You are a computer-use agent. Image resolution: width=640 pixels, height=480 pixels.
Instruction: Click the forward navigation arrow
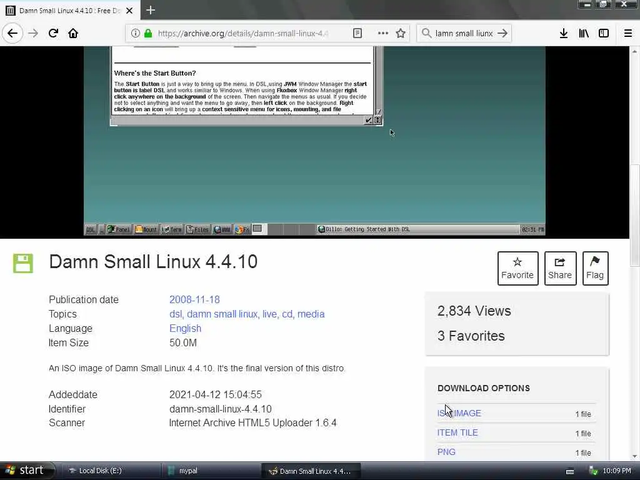[x=33, y=33]
